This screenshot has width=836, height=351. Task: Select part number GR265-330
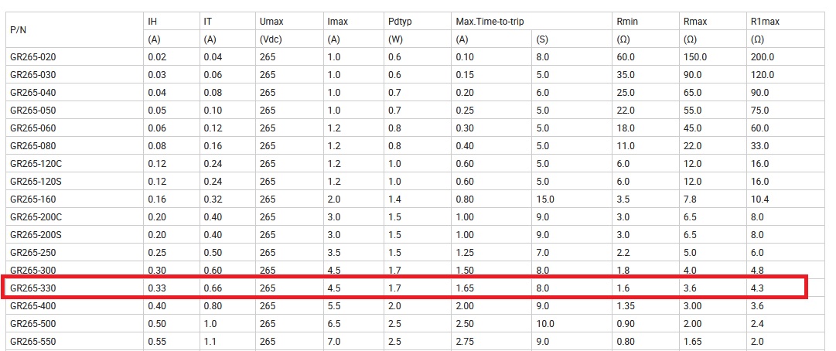click(x=33, y=288)
